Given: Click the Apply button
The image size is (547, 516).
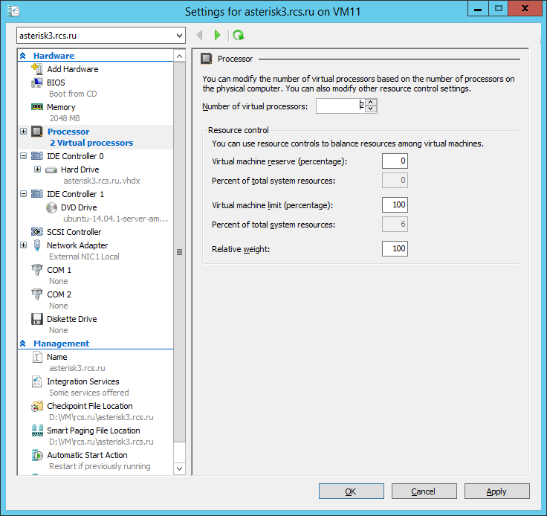Looking at the screenshot, I should click(x=497, y=491).
